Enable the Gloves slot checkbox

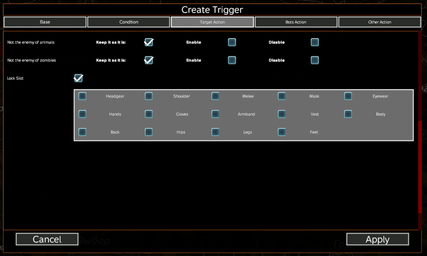tap(149, 114)
